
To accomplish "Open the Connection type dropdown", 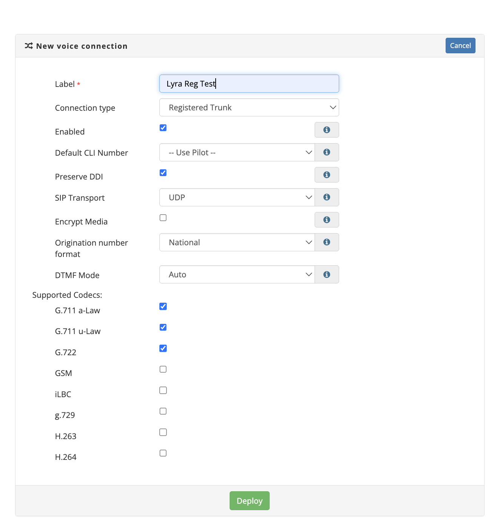I will tap(249, 108).
